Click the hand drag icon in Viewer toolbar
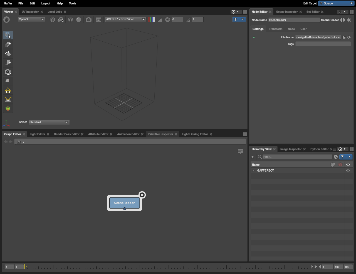This screenshot has width=356, height=274. pyautogui.click(x=6, y=19)
